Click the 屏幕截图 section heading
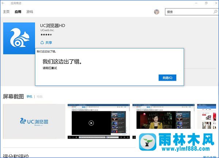Image resolution: width=219 pixels, height=158 pixels. [x=13, y=96]
